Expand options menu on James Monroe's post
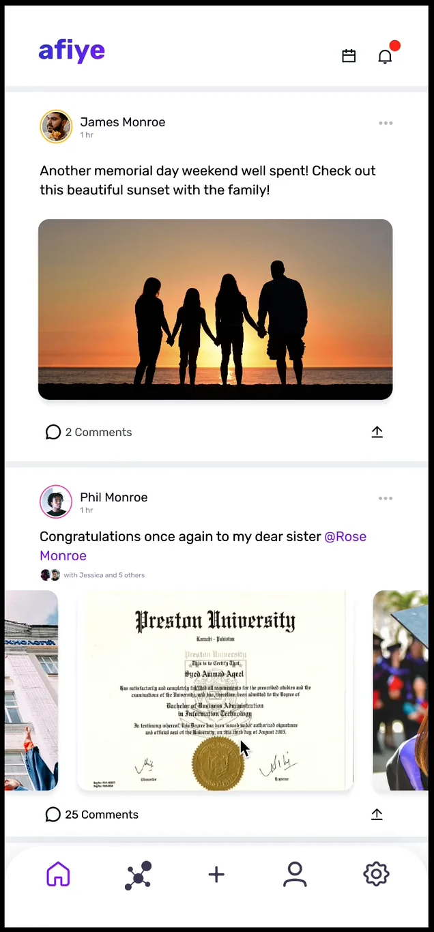The height and width of the screenshot is (932, 434). coord(386,123)
